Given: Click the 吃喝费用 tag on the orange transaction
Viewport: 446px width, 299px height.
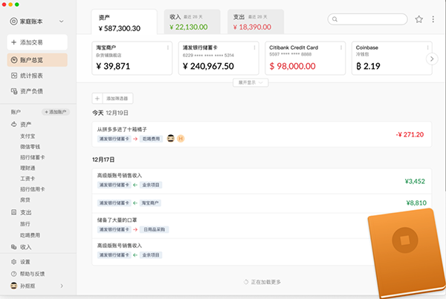Looking at the screenshot, I should pyautogui.click(x=151, y=139).
